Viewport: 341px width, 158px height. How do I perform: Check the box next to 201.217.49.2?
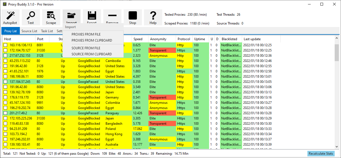point(6,113)
